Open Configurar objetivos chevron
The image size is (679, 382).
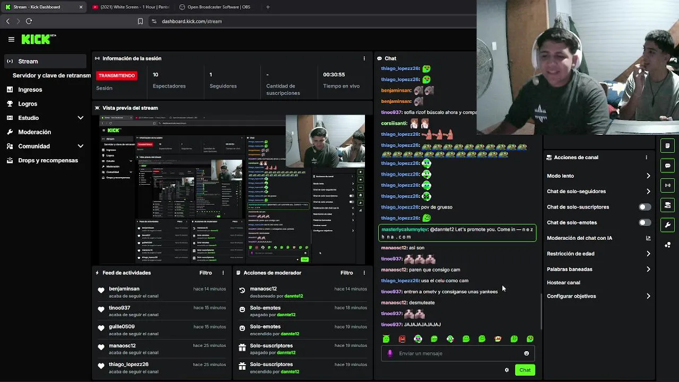pos(648,296)
